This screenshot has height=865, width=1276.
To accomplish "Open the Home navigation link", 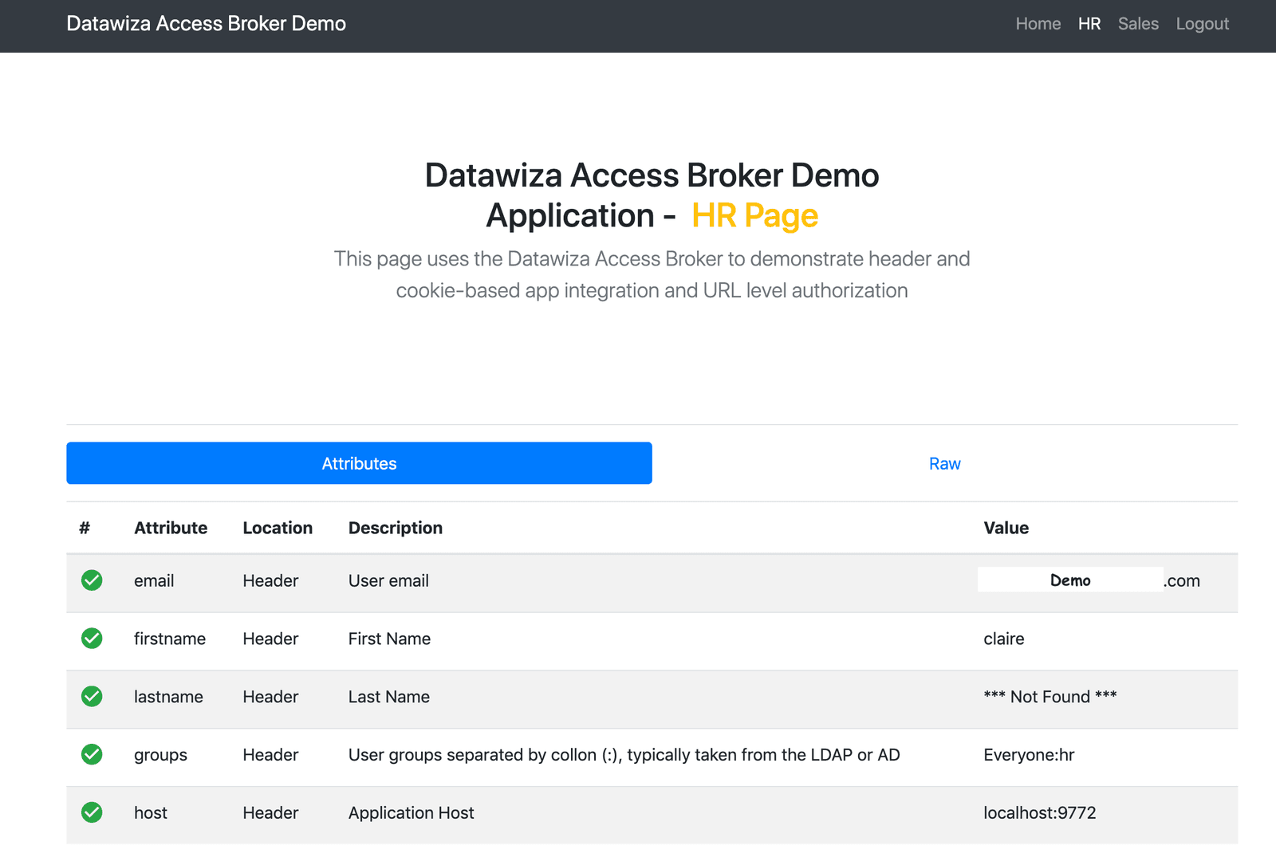I will point(1038,24).
